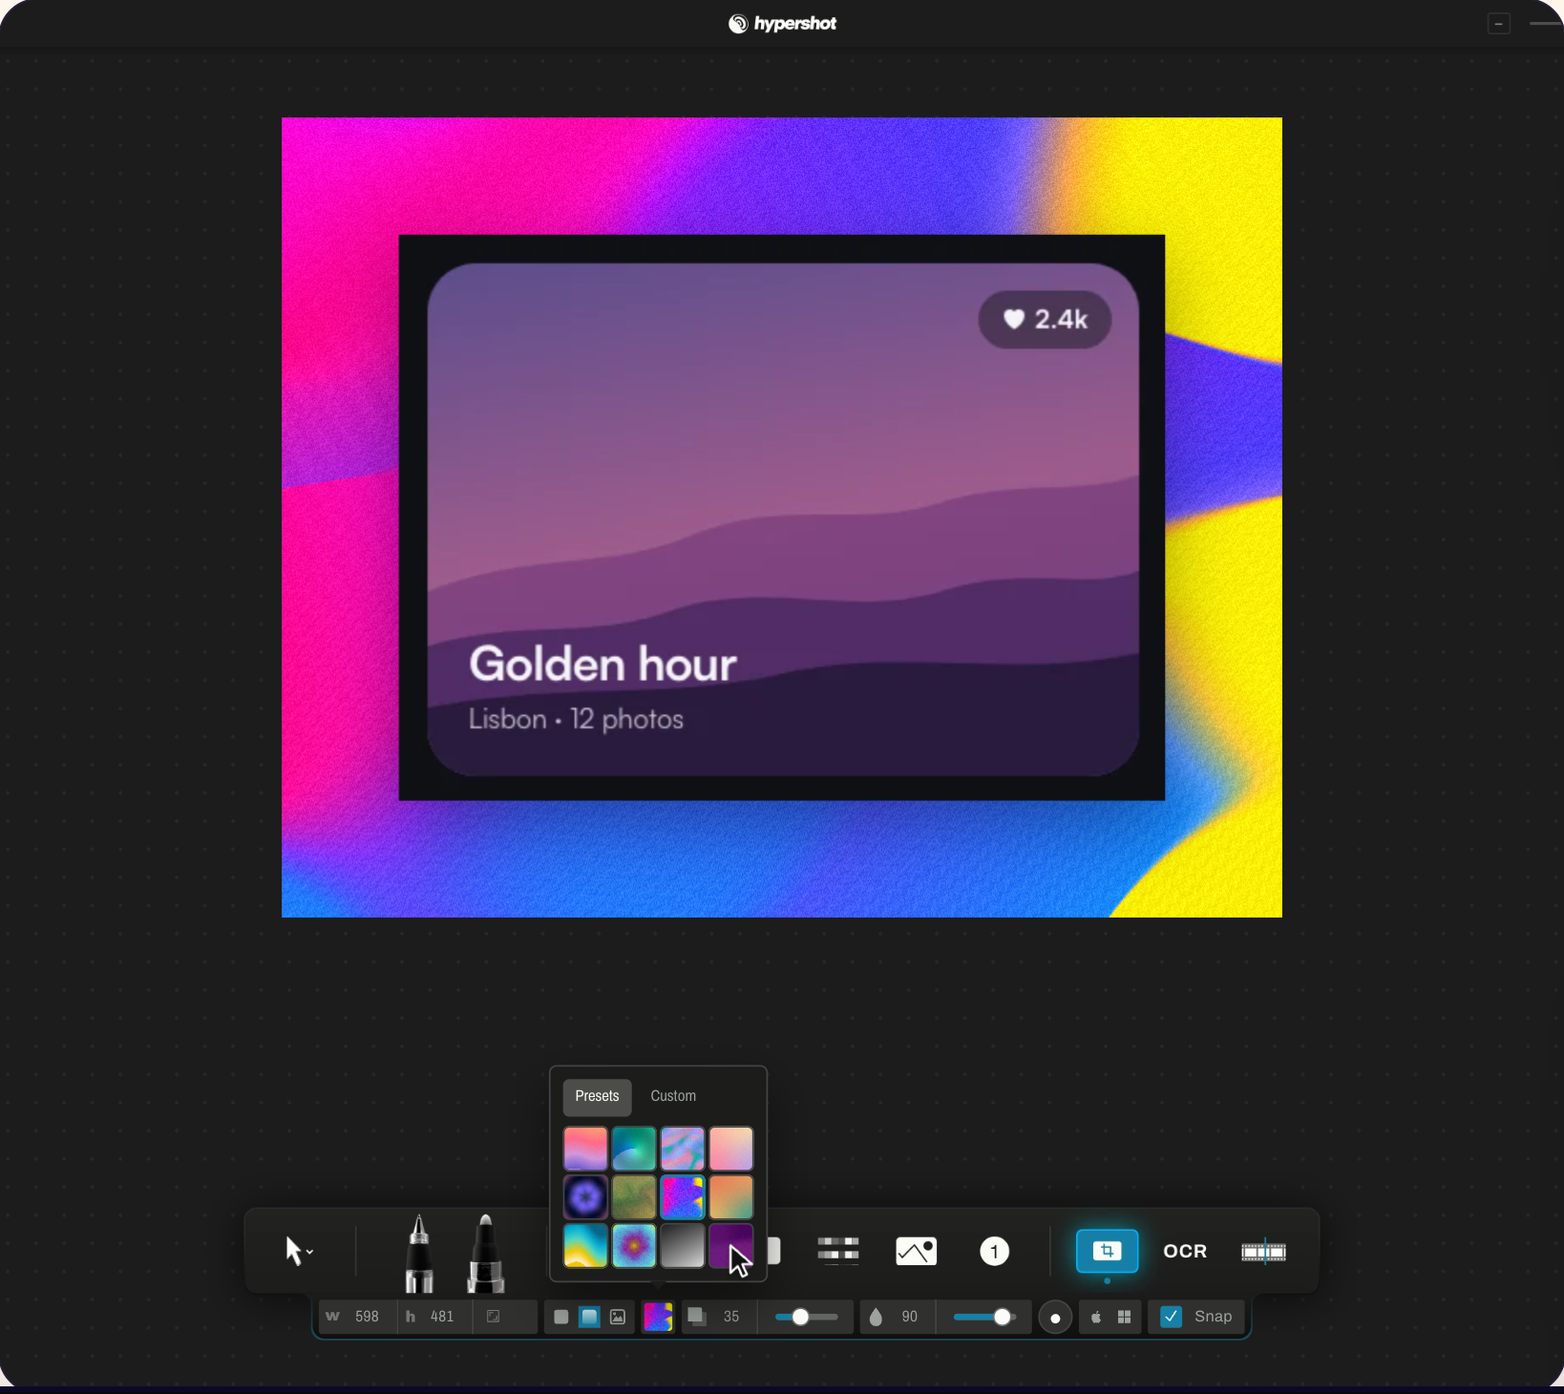1564x1394 pixels.
Task: Pick the cyan preset with purple center
Action: [634, 1246]
